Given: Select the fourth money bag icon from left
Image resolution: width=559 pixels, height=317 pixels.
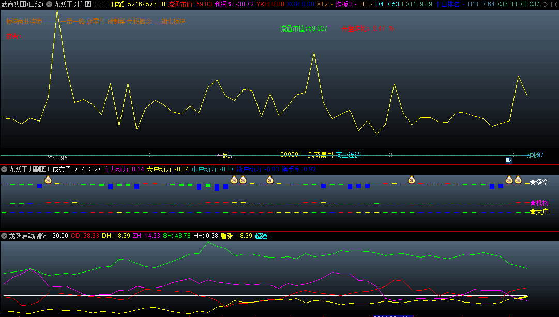Looking at the screenshot, I should [269, 180].
